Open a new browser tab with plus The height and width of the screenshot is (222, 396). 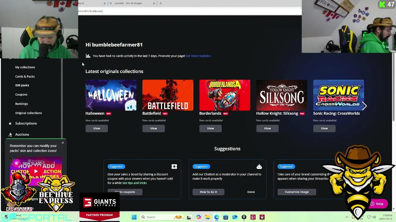pyautogui.click(x=161, y=3)
